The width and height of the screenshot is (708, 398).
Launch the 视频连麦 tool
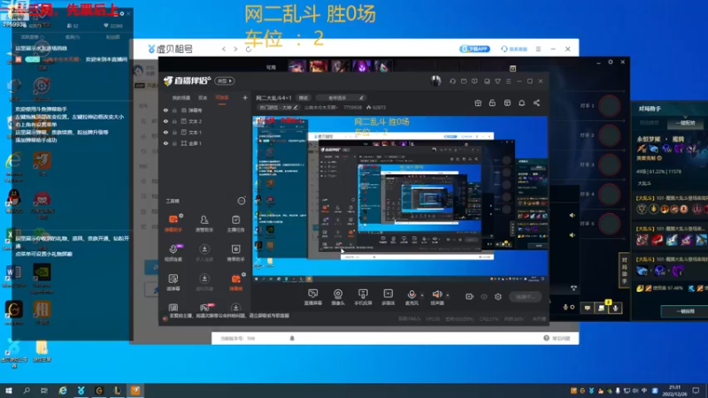click(173, 253)
